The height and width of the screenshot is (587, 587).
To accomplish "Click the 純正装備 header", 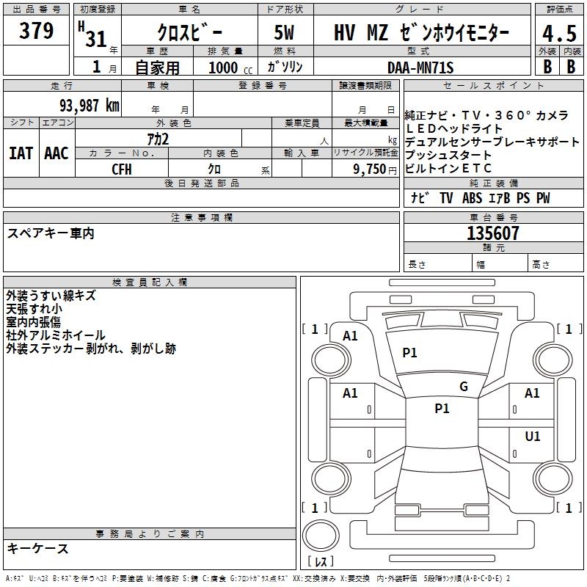I will (x=493, y=183).
